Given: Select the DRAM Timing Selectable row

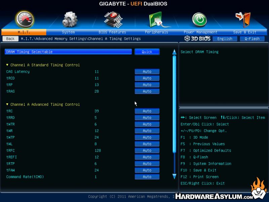Looking at the screenshot, I should [x=68, y=52].
